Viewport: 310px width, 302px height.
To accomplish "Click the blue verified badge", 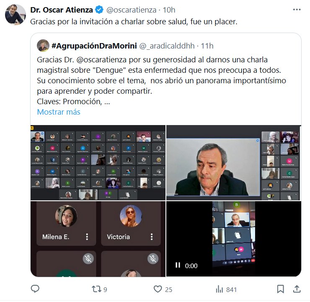I will tap(99, 10).
